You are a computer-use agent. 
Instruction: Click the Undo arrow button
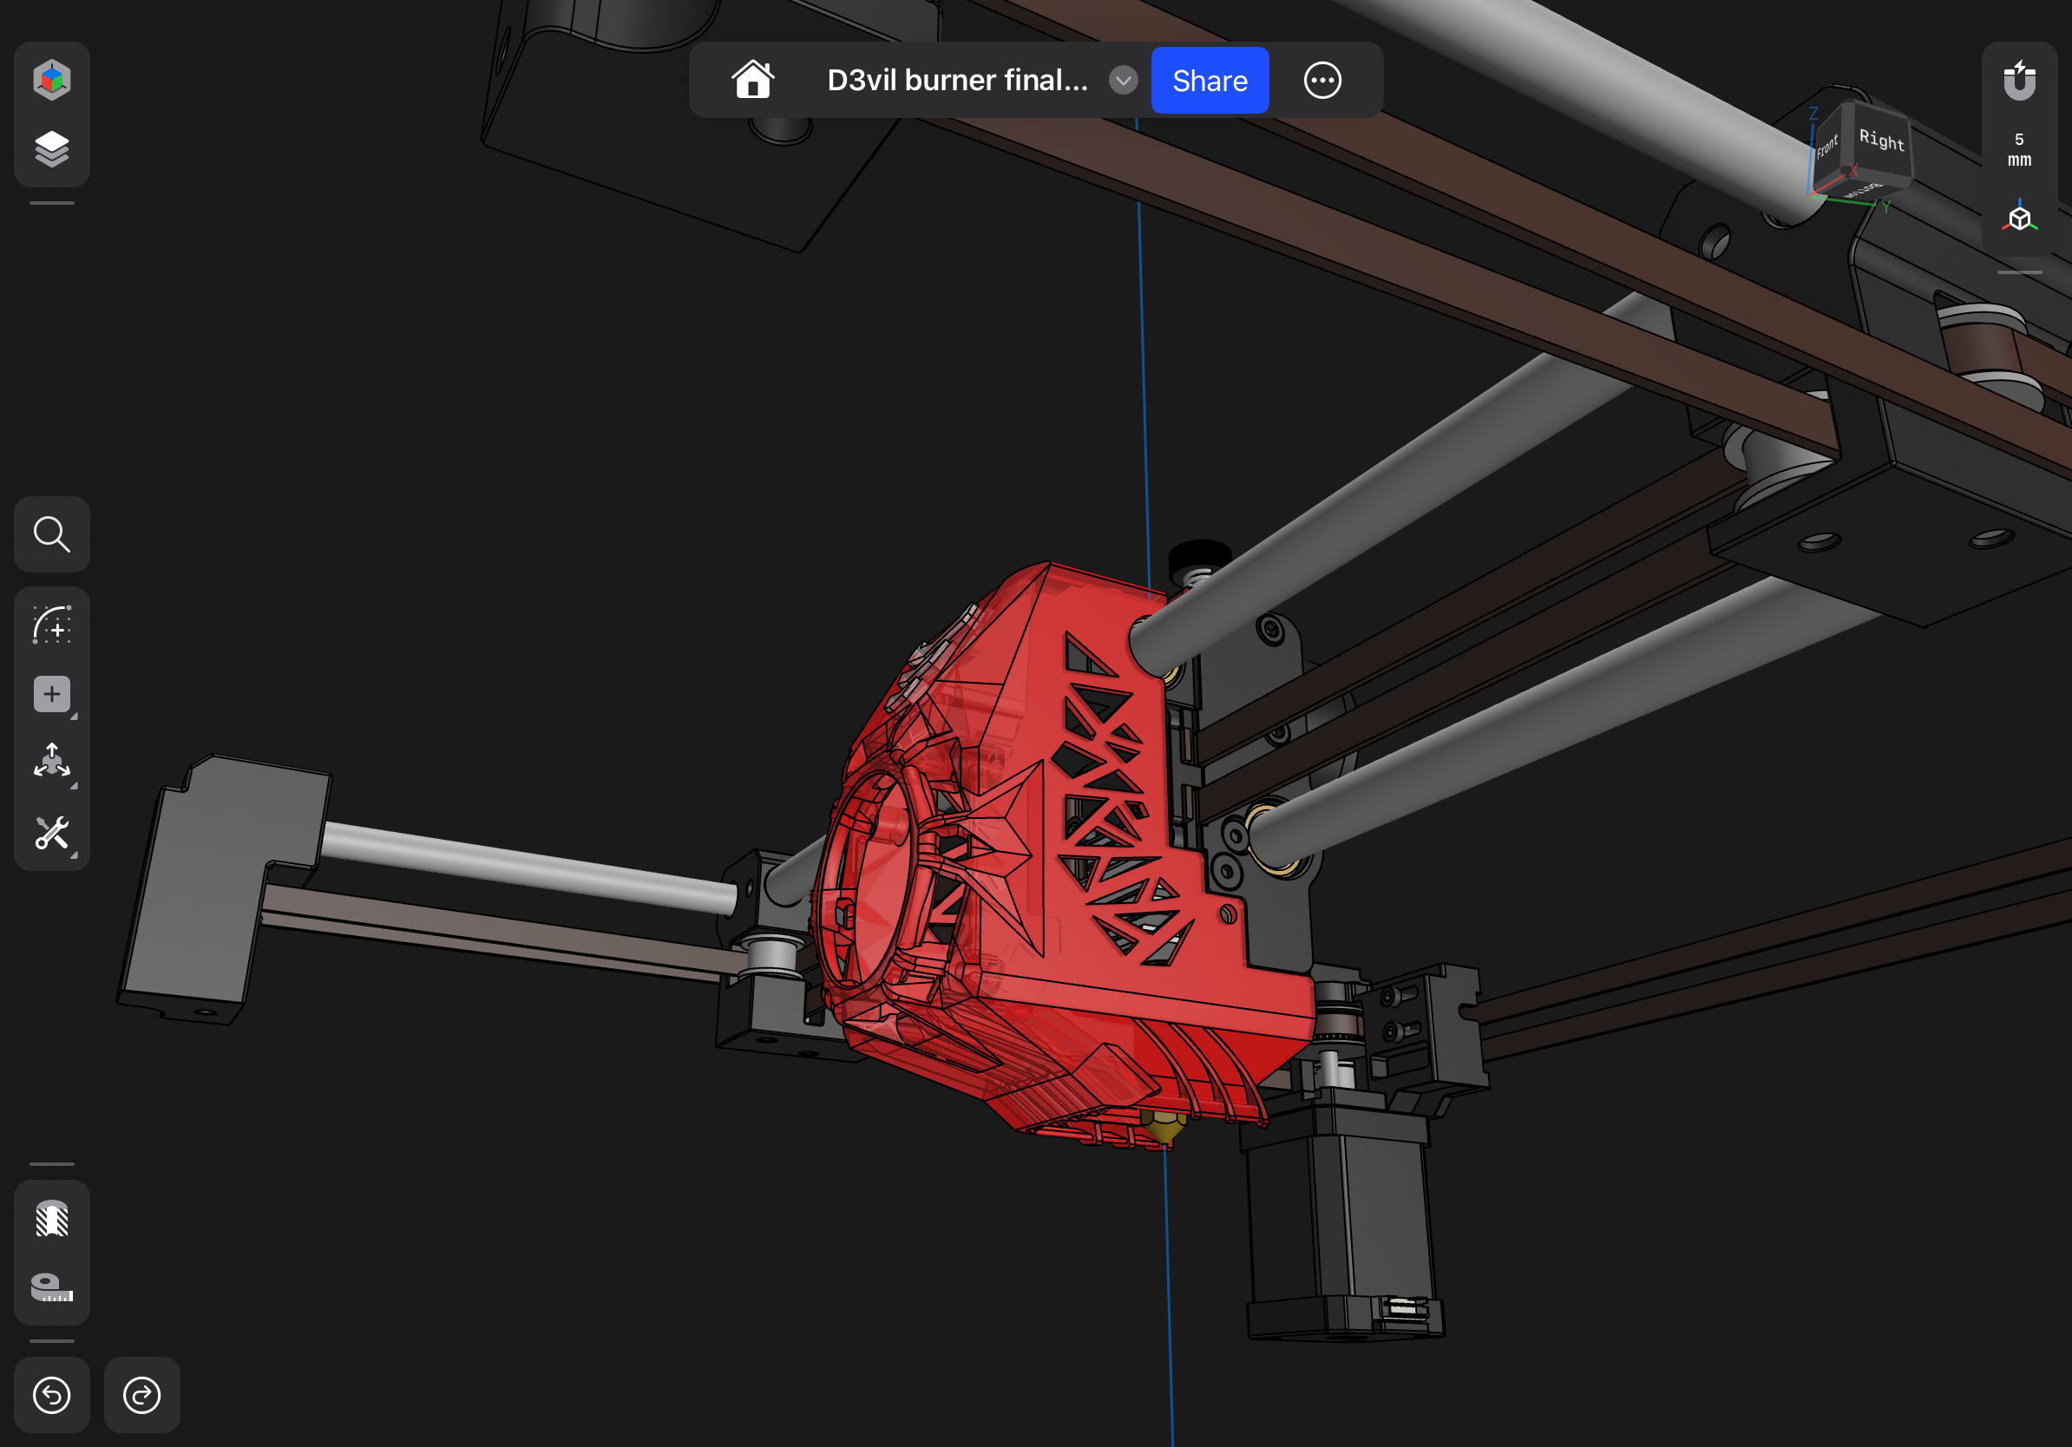(51, 1395)
